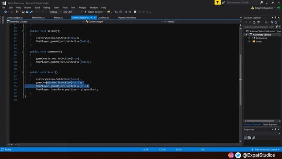Click the Visual Studio logo icon
Screen dimensions: 282x159
coord(4,3)
